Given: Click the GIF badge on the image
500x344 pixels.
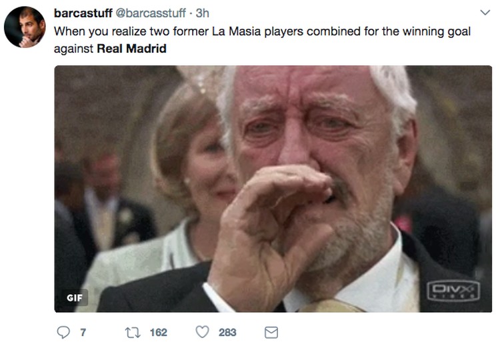Looking at the screenshot, I should point(75,297).
